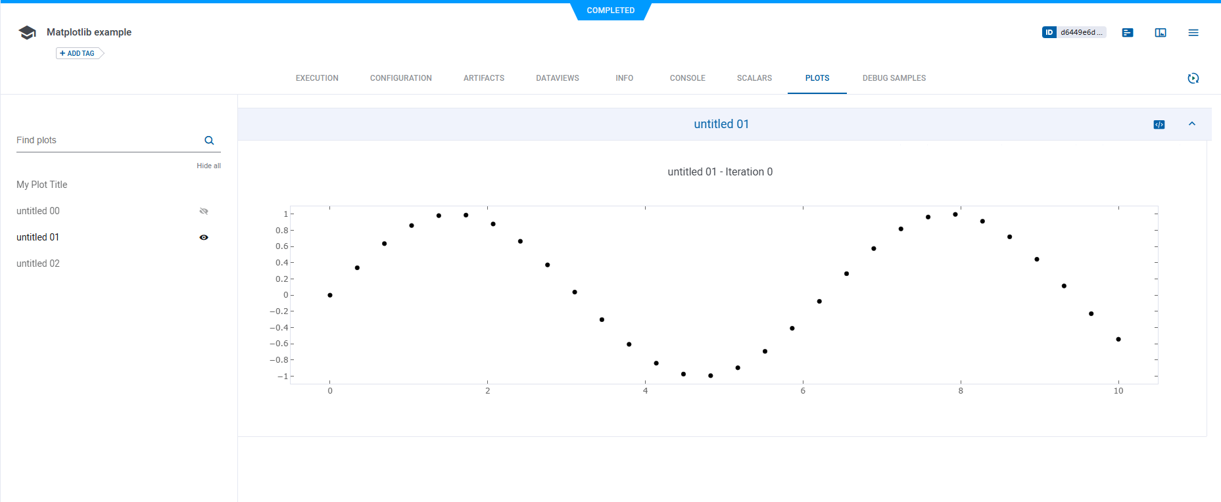Screen dimensions: 1221x502
Task: Switch to the SCALARS tab
Action: click(754, 78)
